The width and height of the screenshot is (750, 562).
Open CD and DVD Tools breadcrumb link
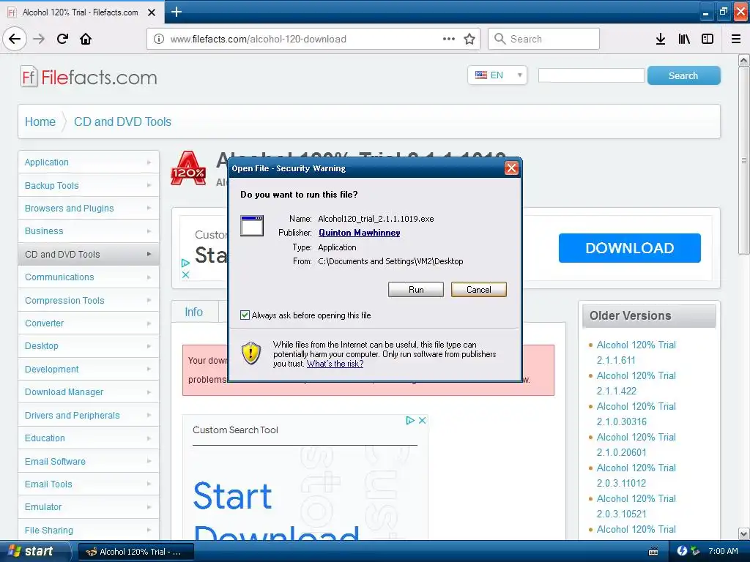(x=122, y=121)
